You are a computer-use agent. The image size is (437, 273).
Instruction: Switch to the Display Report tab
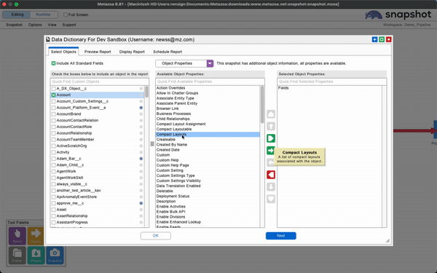[x=132, y=52]
